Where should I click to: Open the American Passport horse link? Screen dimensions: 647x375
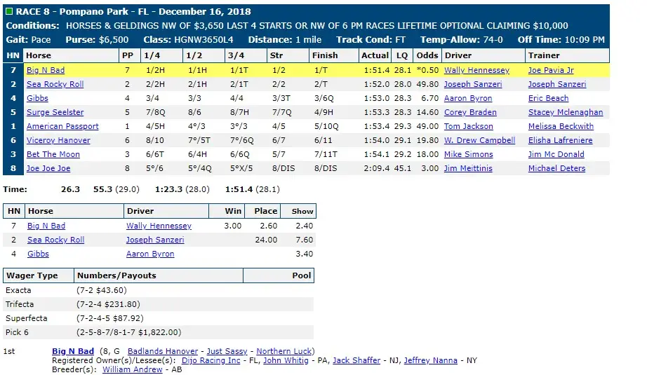62,126
